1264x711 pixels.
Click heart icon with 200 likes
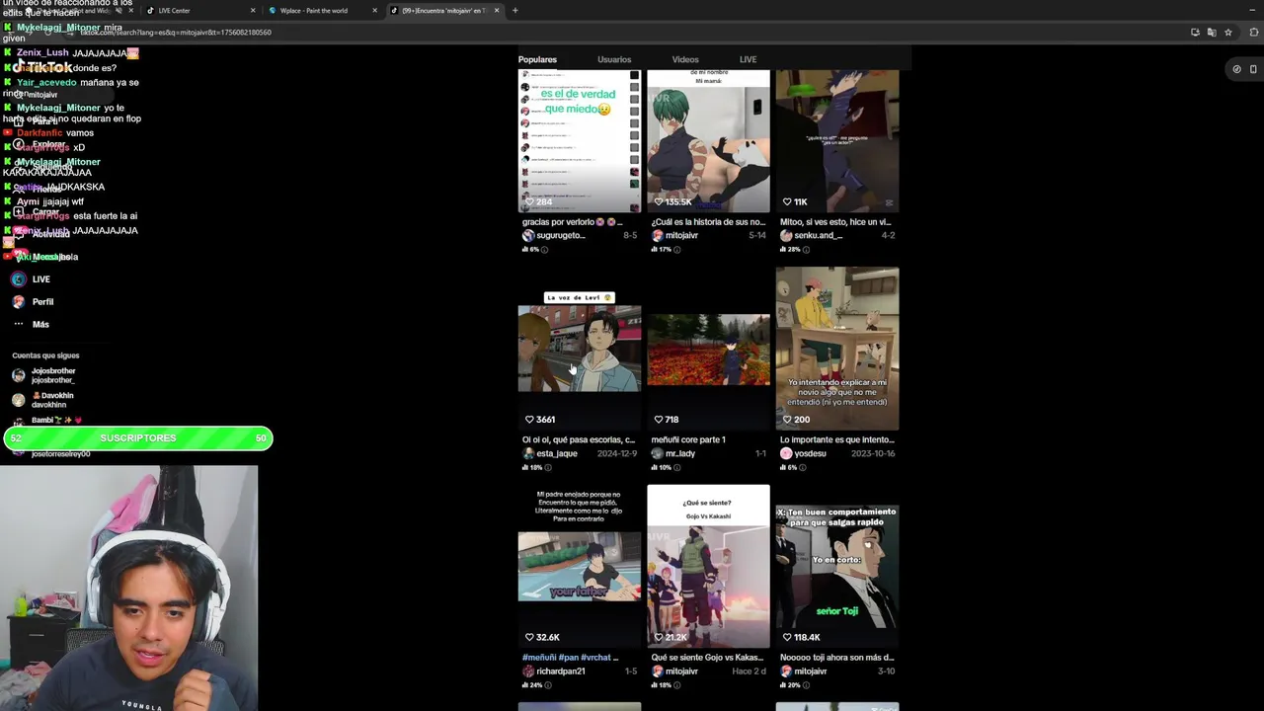click(x=787, y=420)
